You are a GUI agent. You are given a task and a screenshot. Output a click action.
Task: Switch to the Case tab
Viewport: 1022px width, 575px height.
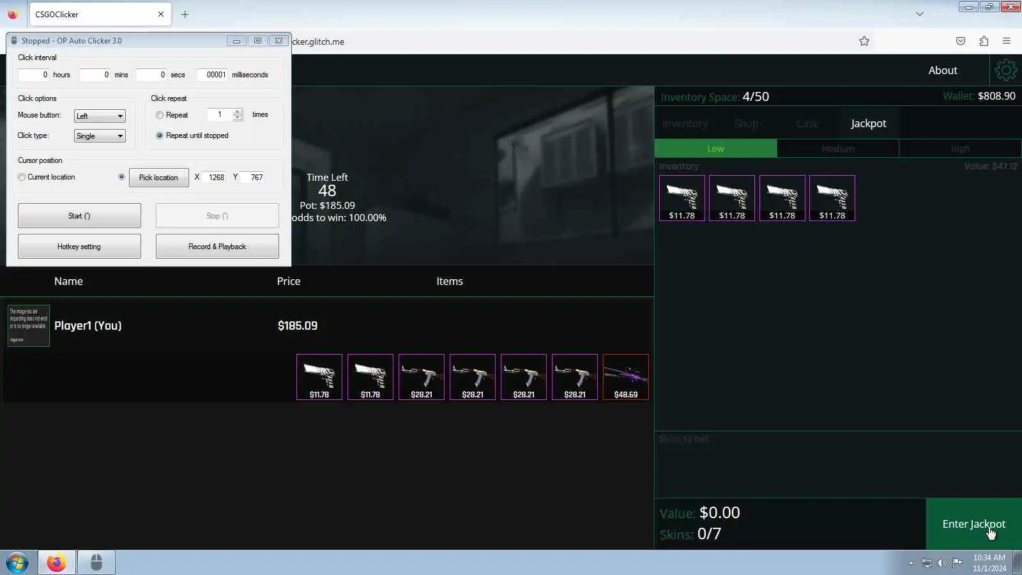pos(807,123)
